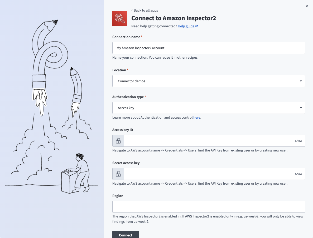Reveal the Access key ID using Show
This screenshot has width=313, height=238.
tap(298, 140)
